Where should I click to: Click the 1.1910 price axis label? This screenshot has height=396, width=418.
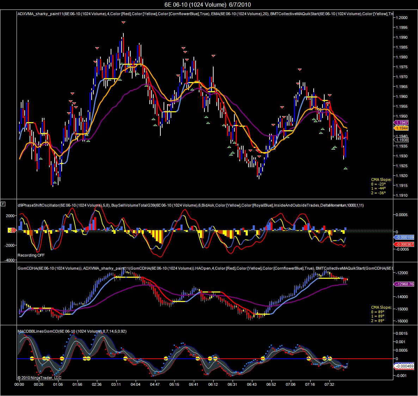[x=402, y=195]
